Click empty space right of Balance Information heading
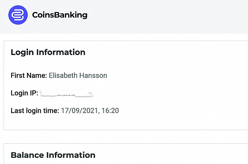This screenshot has height=164, width=248. 172,155
